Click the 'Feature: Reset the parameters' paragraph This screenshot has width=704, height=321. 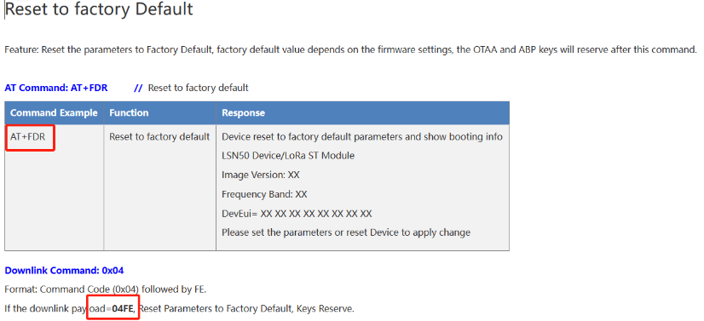pyautogui.click(x=350, y=49)
